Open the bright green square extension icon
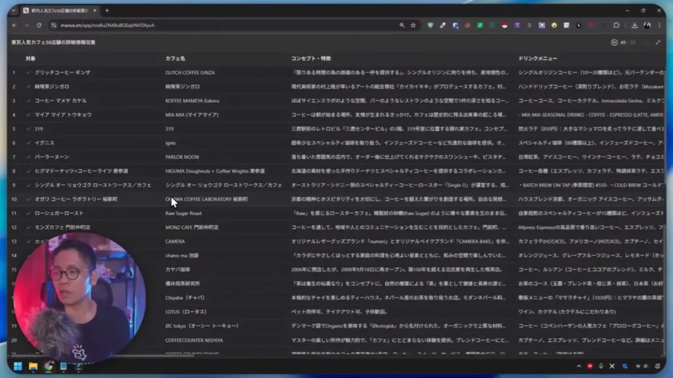The image size is (673, 378). pyautogui.click(x=480, y=26)
